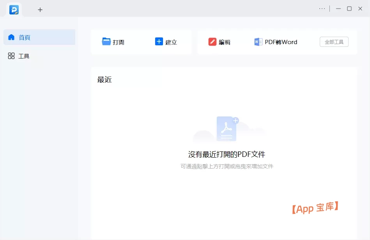The image size is (370, 240).
Task: Create a new file via the 建立 plus icon
Action: coord(159,41)
